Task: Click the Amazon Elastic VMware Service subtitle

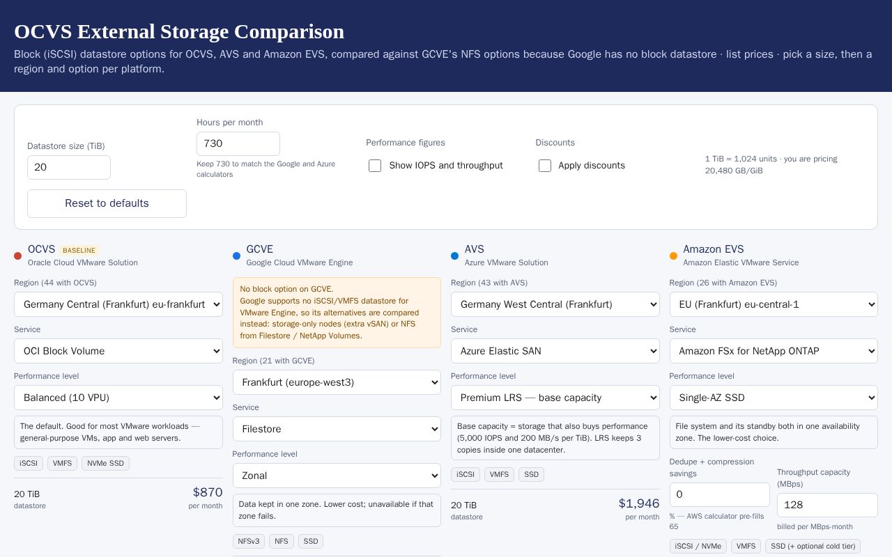Action: tap(741, 262)
